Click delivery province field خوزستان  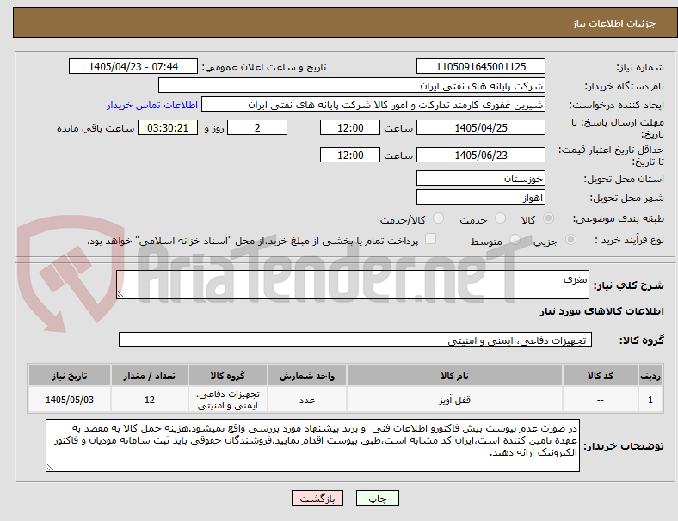(480, 179)
